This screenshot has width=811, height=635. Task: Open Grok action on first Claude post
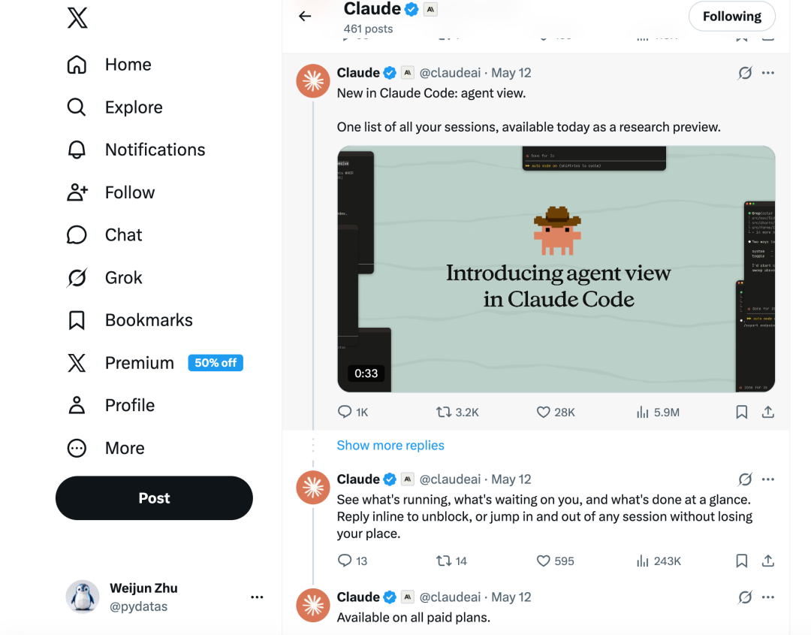click(x=745, y=73)
